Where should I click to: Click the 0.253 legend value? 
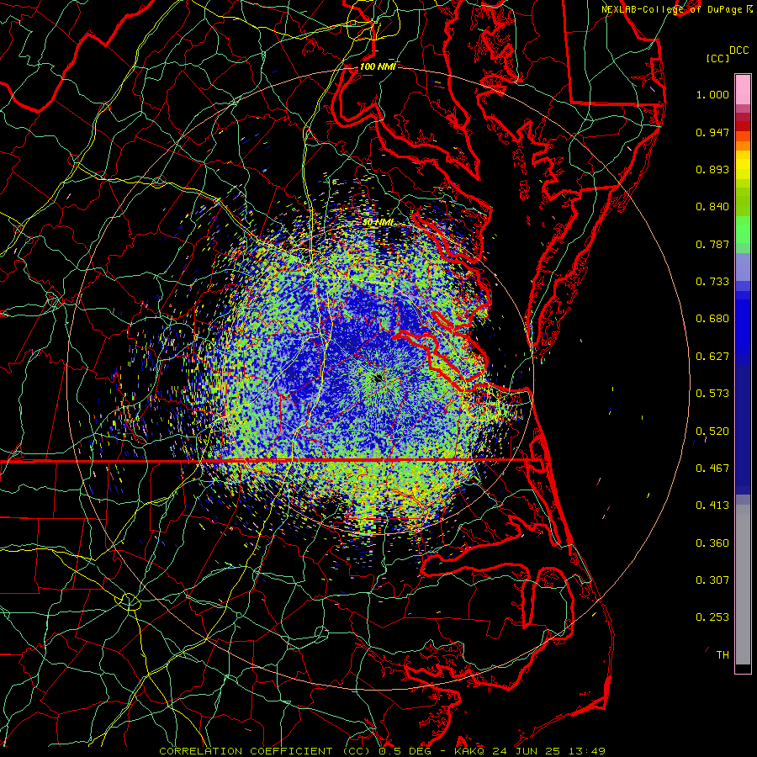click(x=712, y=617)
